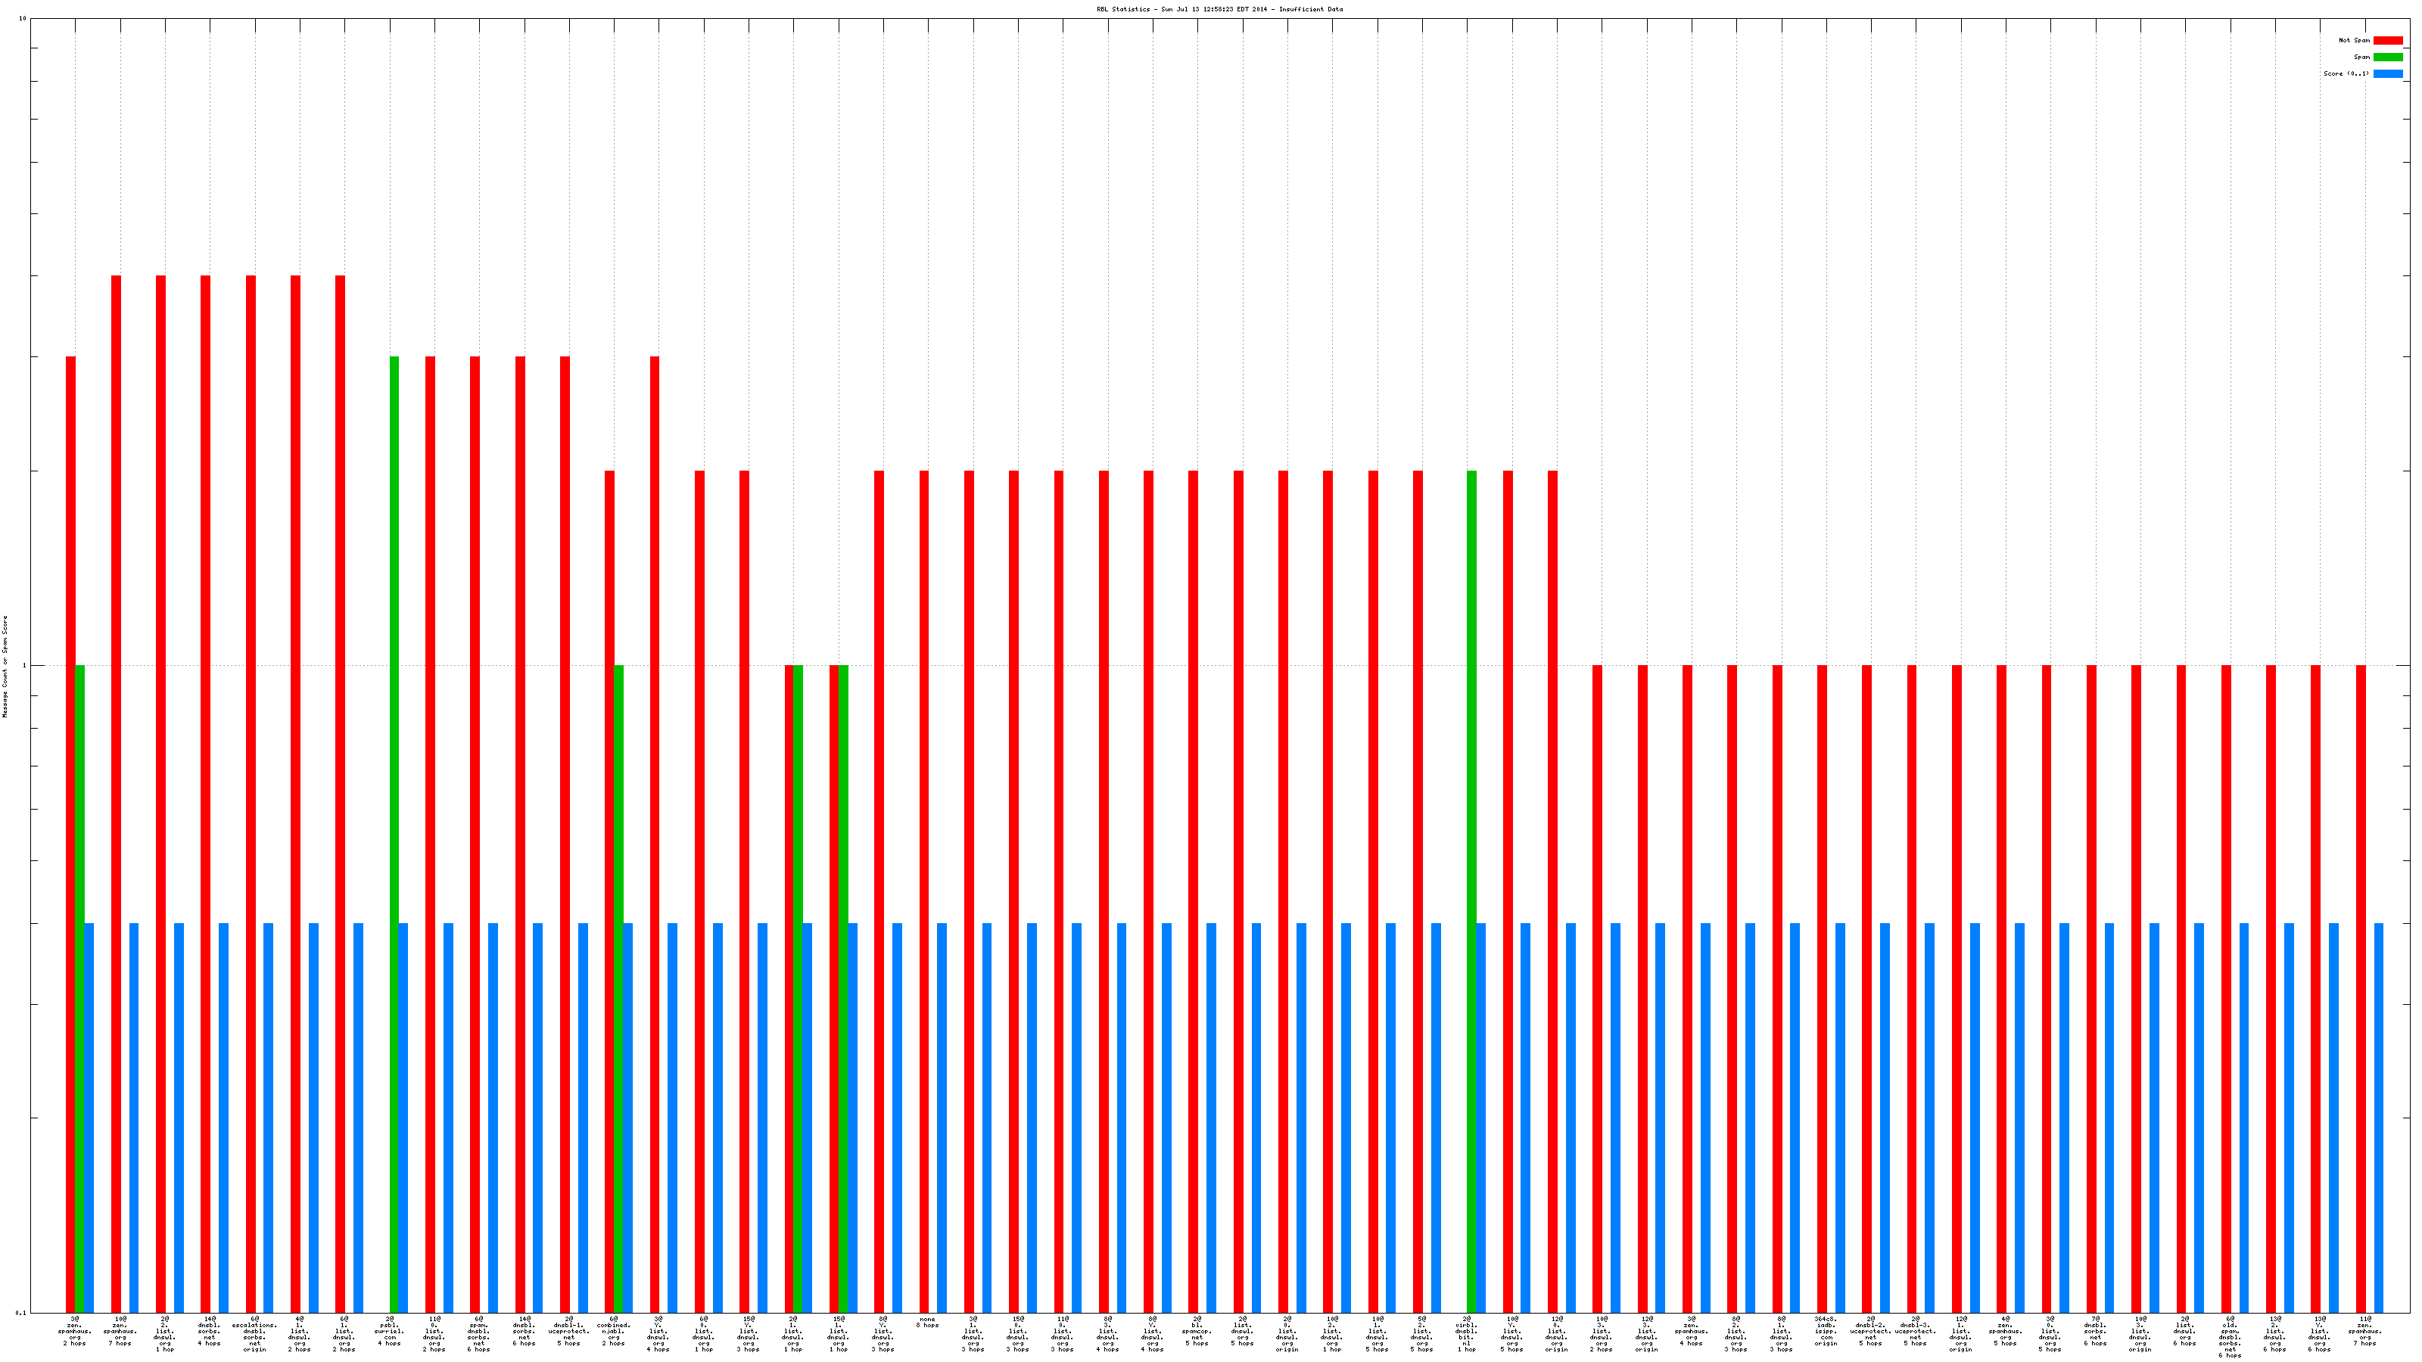The height and width of the screenshot is (1362, 2422).
Task: Click the 'Message Count or Spam Score' y-axis label
Action: (5, 667)
